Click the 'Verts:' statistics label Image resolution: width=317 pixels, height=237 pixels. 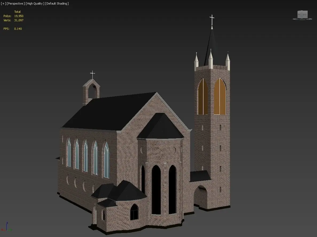point(7,20)
